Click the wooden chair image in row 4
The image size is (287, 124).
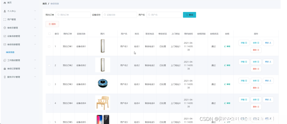point(103,103)
